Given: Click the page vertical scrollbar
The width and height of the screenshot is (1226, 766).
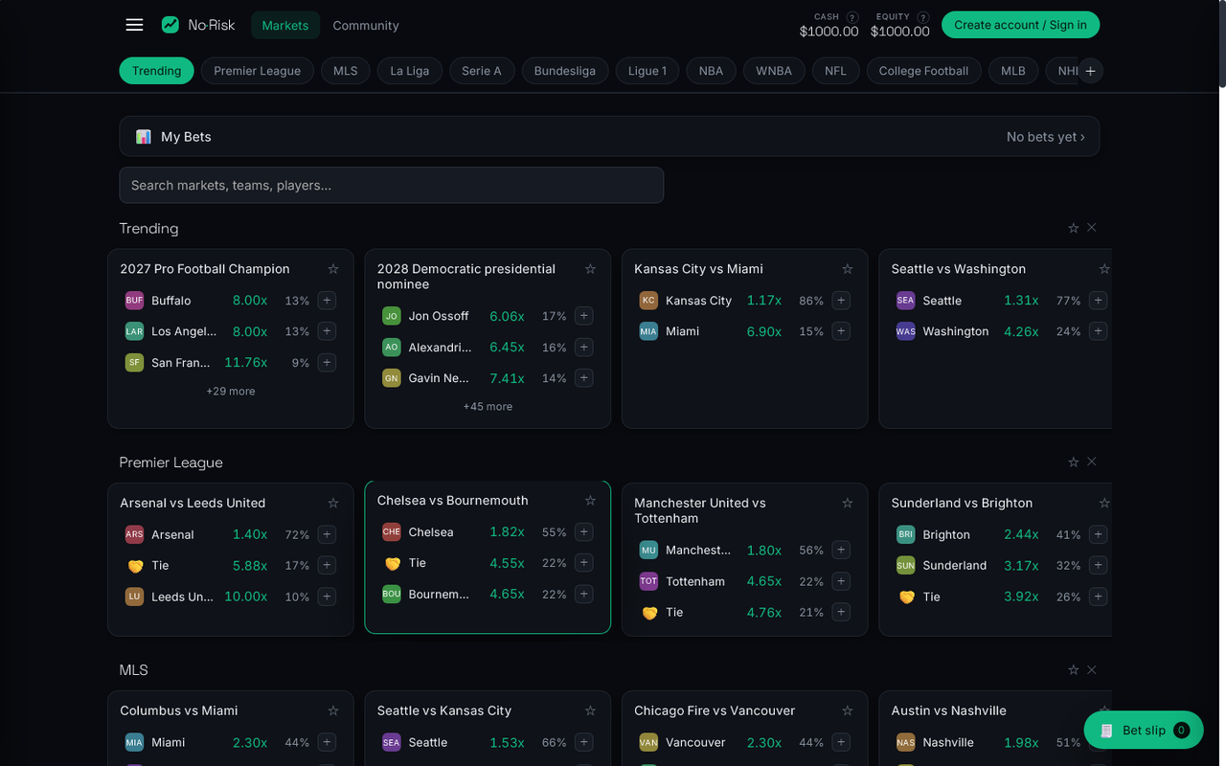Looking at the screenshot, I should pyautogui.click(x=1221, y=46).
